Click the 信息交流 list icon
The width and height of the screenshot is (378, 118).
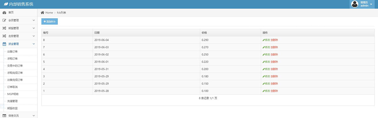click(4, 116)
